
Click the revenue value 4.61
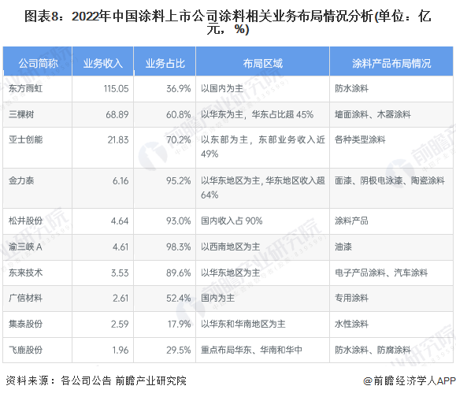tap(120, 247)
